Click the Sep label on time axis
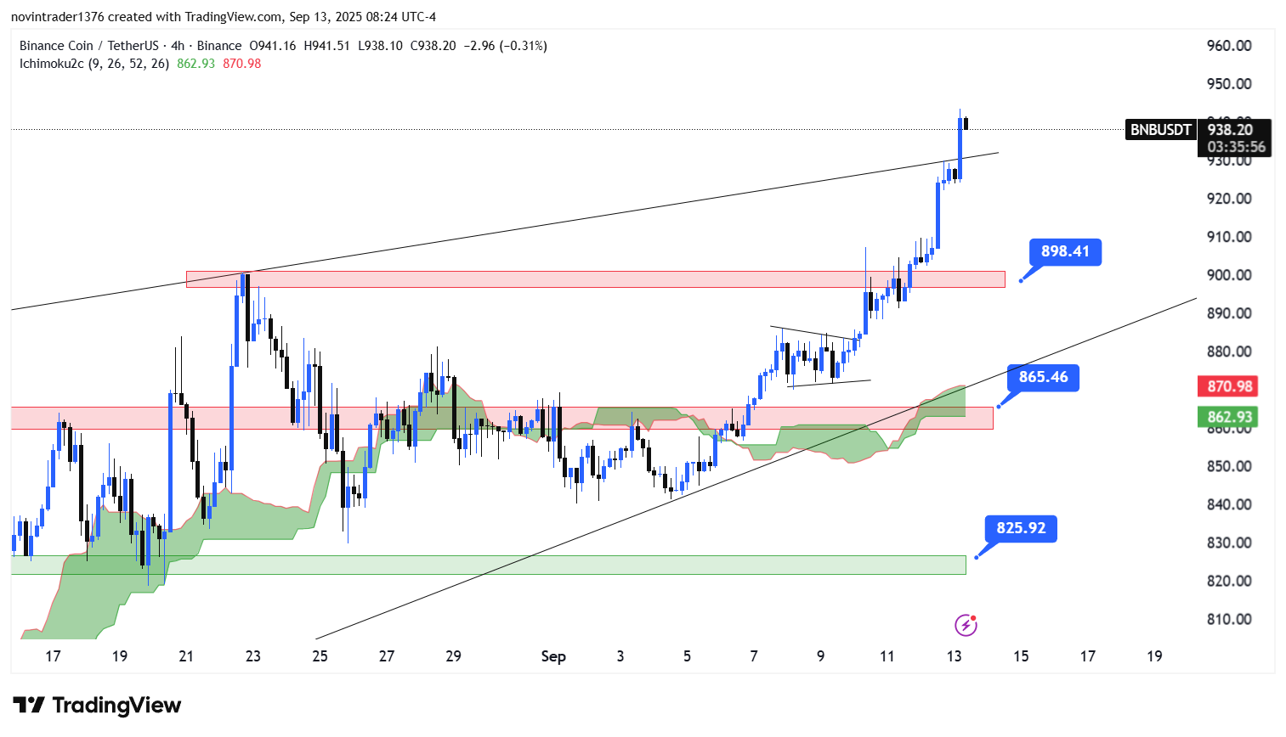The height and width of the screenshot is (737, 1286). (553, 656)
